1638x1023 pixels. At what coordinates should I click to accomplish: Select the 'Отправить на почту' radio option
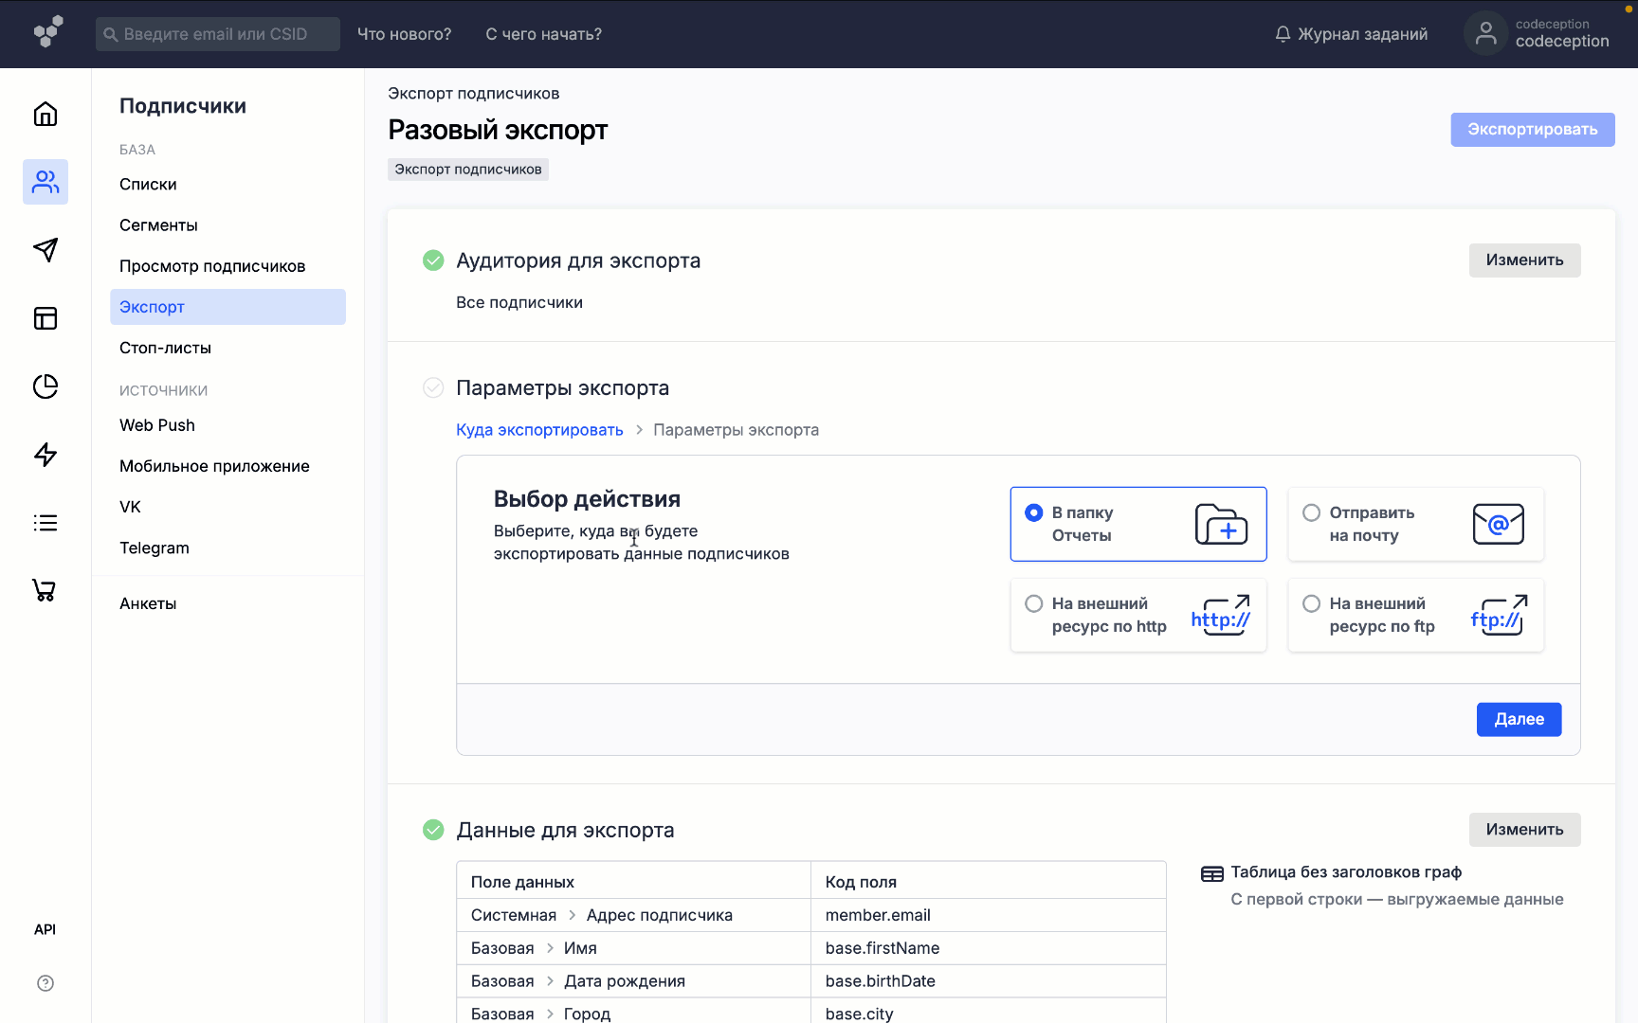click(x=1312, y=512)
